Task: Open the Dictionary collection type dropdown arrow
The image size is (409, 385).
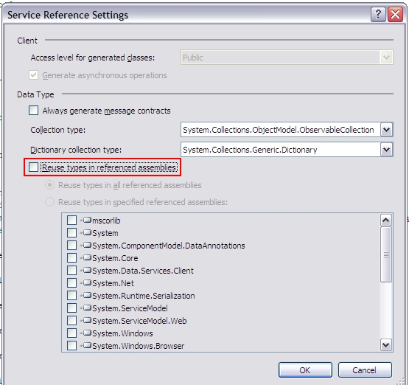Action: 386,150
